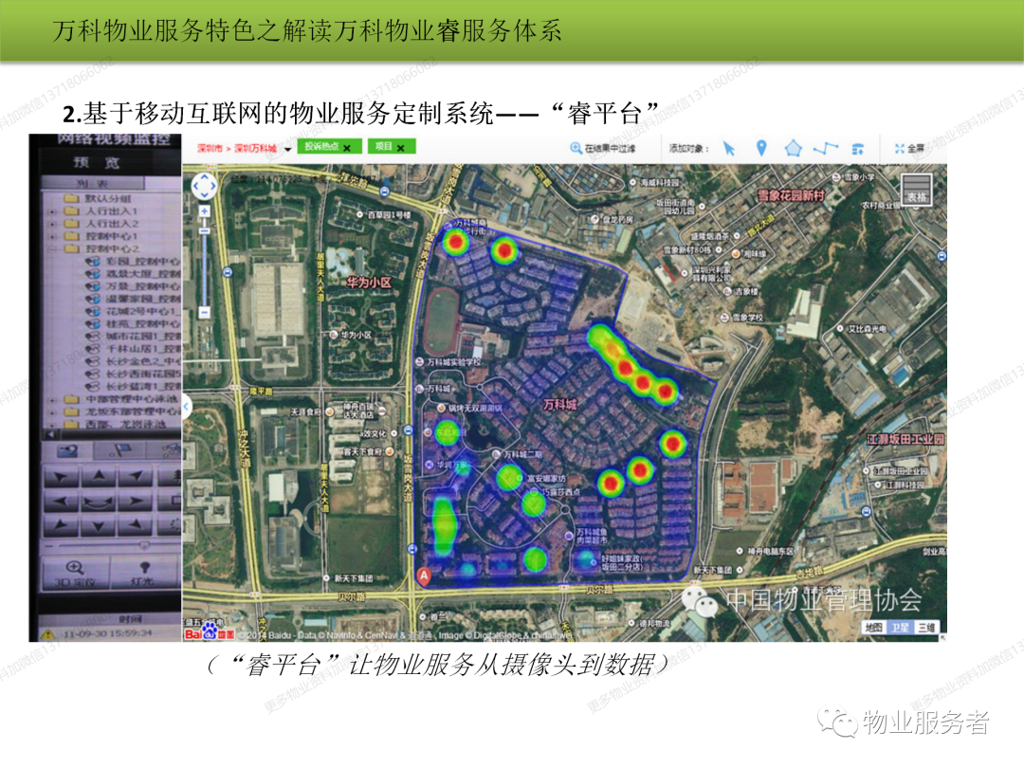Image resolution: width=1024 pixels, height=768 pixels.
Task: Click 深圳万科城 in the breadcrumb
Action: coord(255,148)
